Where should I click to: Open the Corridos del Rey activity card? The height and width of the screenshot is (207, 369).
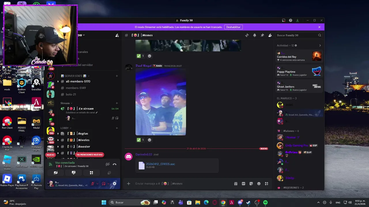point(299,56)
